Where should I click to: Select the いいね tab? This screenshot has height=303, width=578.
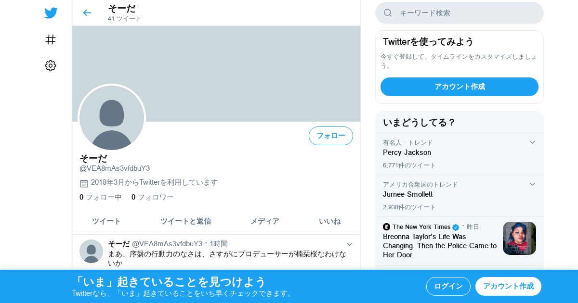coord(329,221)
